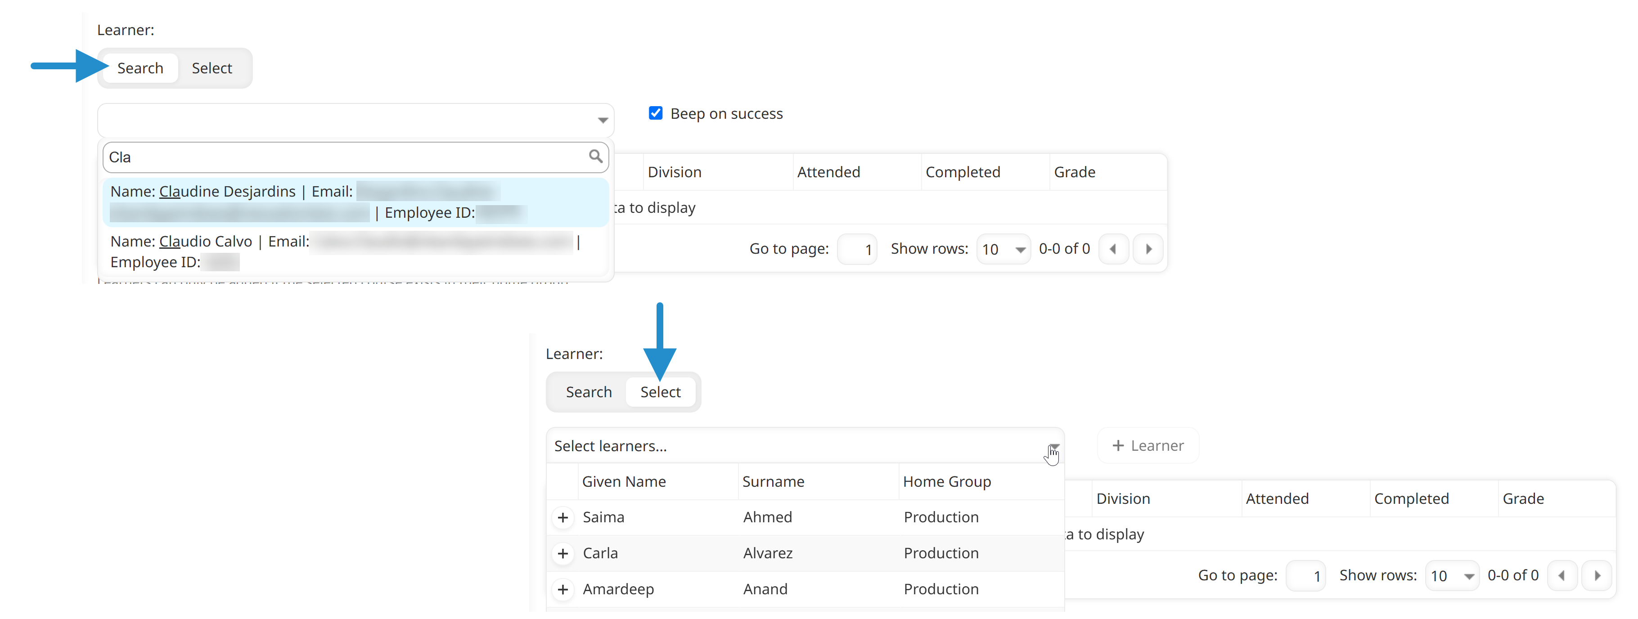Click the magnifying glass search icon

click(595, 157)
